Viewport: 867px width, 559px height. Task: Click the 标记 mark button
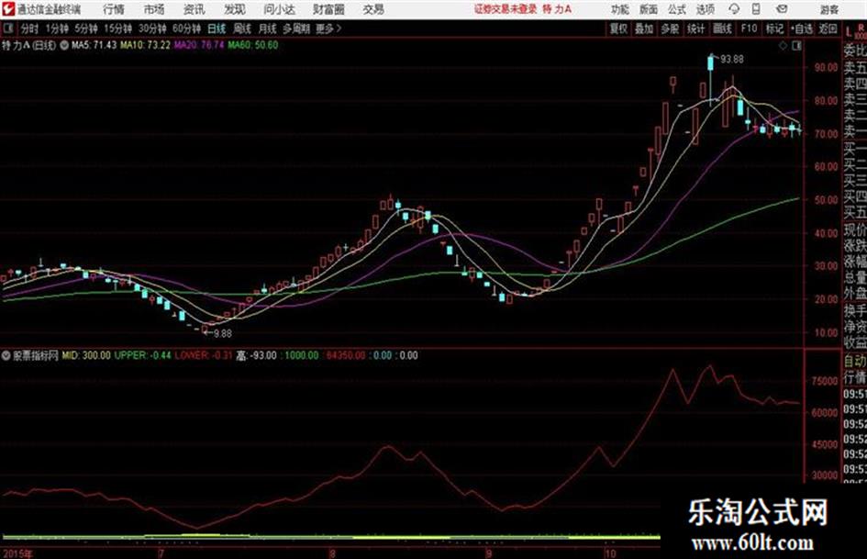tap(774, 28)
